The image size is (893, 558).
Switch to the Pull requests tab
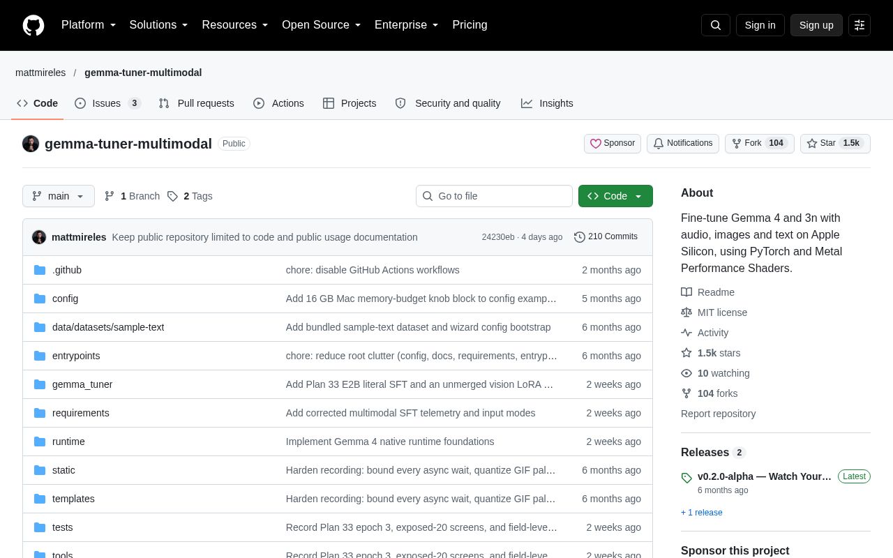(x=197, y=103)
